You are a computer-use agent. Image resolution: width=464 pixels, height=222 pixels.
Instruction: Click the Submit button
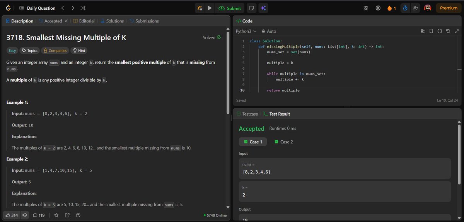click(x=230, y=8)
